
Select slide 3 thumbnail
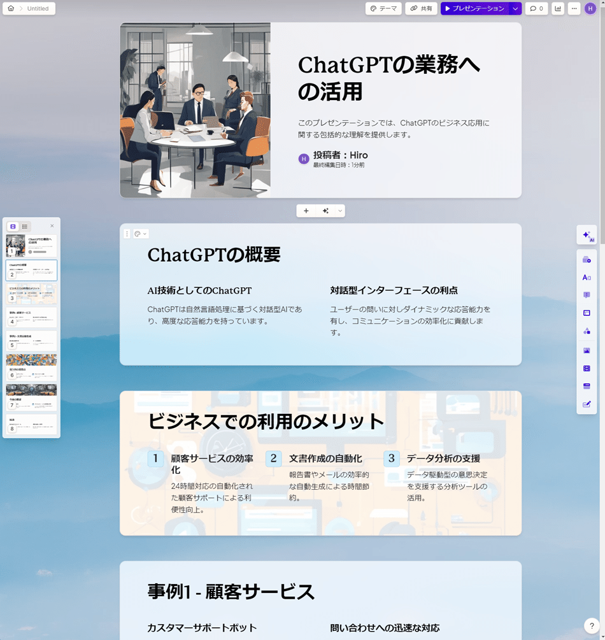pos(31,294)
